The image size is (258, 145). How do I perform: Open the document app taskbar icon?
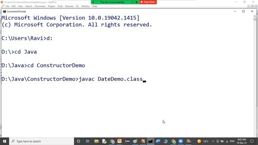pyautogui.click(x=104, y=141)
